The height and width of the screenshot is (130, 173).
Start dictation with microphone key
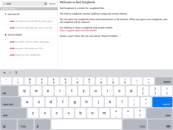42,124
